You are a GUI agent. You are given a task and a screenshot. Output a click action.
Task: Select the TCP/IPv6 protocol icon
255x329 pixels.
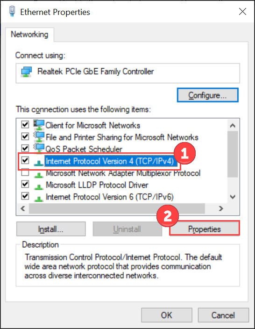pyautogui.click(x=39, y=198)
